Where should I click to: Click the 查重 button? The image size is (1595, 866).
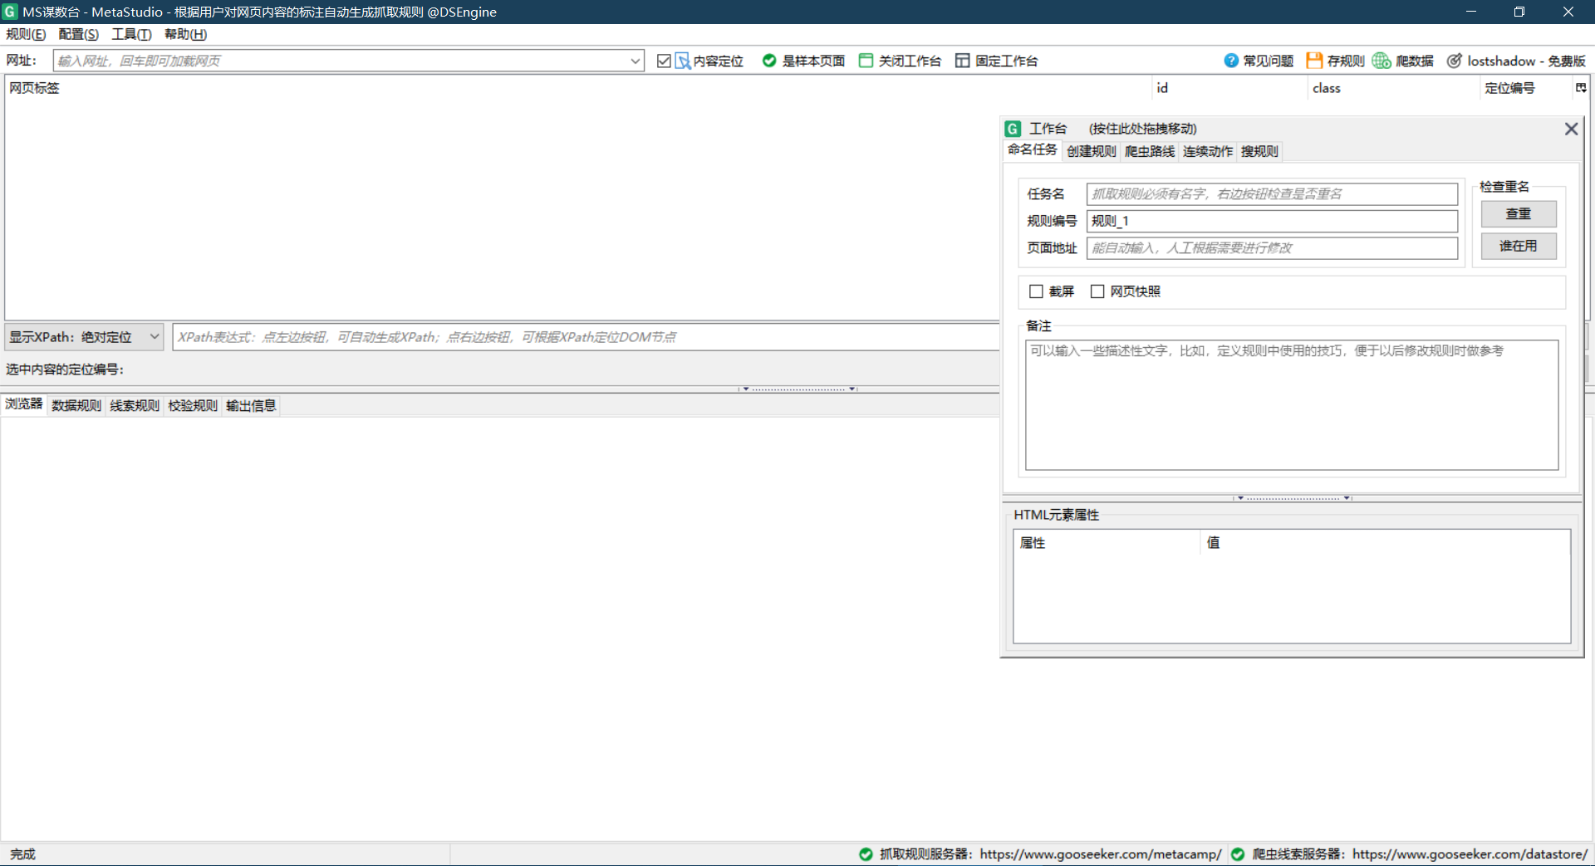click(1519, 214)
